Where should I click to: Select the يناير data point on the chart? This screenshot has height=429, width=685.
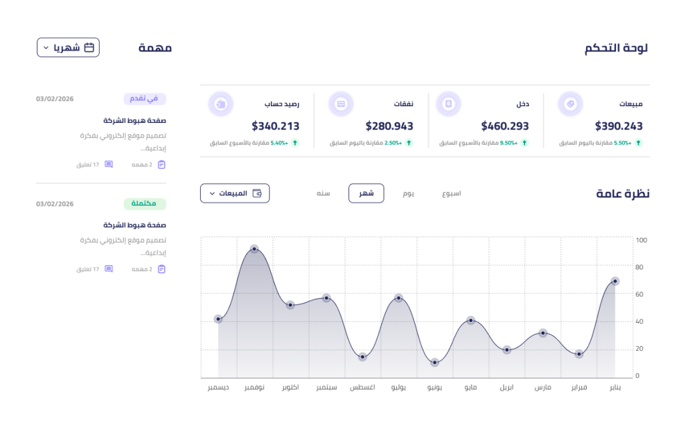pyautogui.click(x=615, y=281)
